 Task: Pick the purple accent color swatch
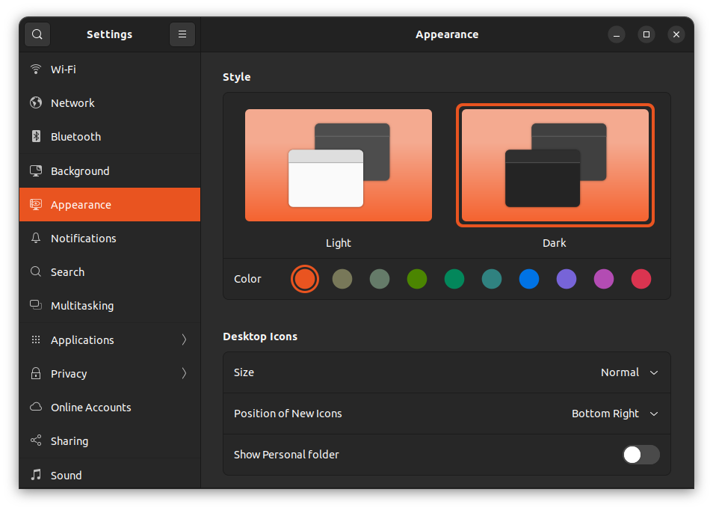[x=567, y=279]
